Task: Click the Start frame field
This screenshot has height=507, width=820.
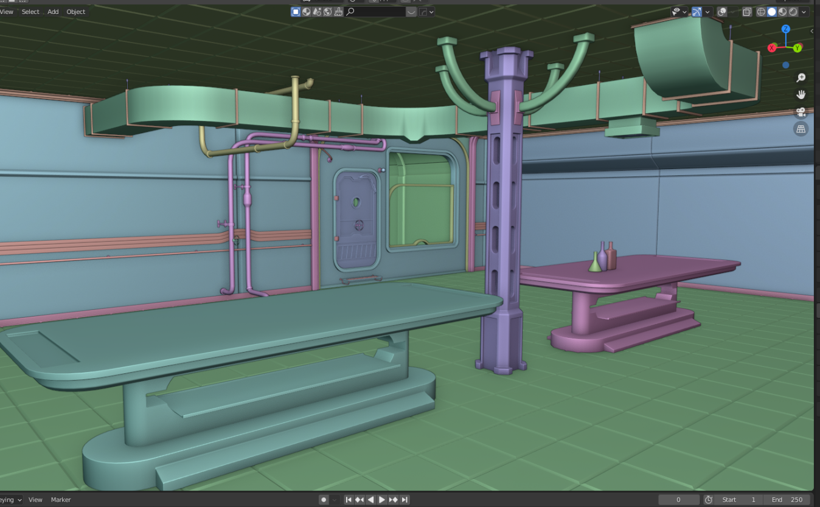Action: (x=738, y=500)
